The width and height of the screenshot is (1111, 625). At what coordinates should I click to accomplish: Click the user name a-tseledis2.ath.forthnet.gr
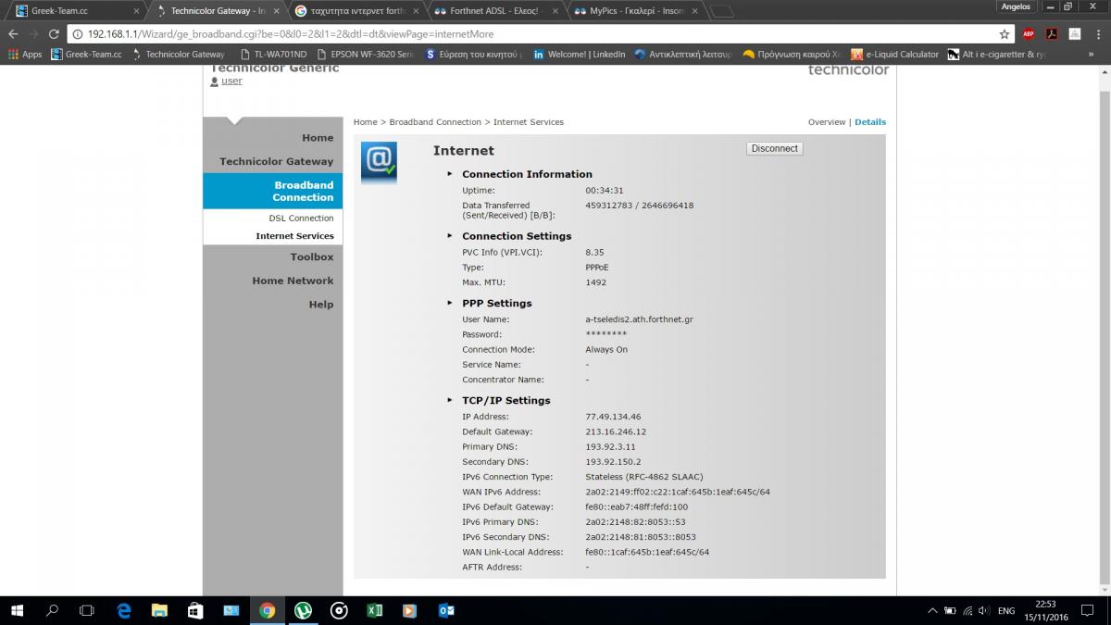tap(639, 319)
